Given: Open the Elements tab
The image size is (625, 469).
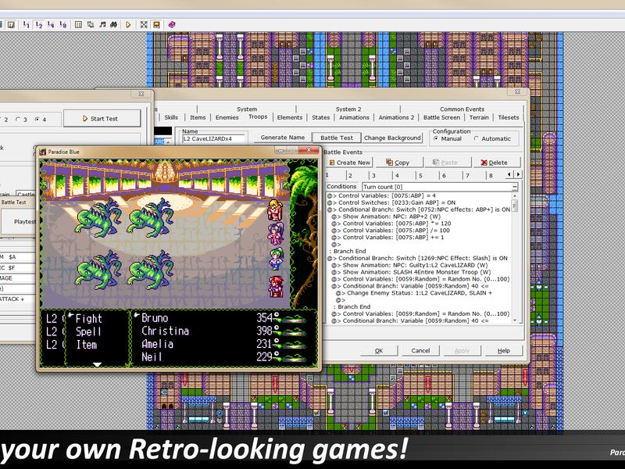Looking at the screenshot, I should 290,117.
